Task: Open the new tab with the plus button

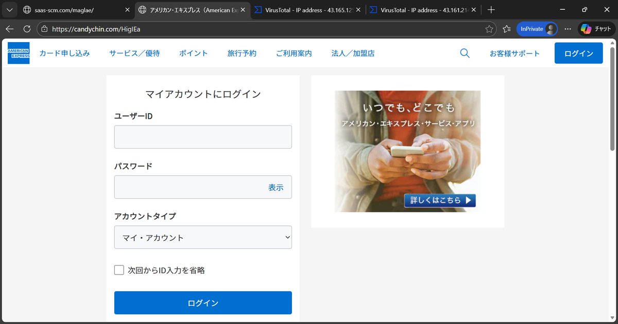Action: (491, 9)
